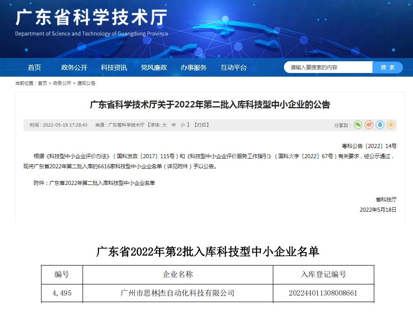Share the announcement via QQ icon
Screen dimensions: 413x322
tap(380, 125)
